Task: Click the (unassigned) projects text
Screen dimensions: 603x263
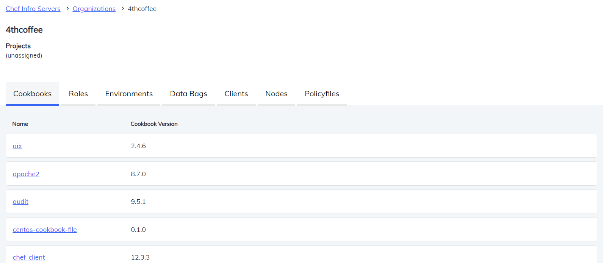Action: pyautogui.click(x=24, y=55)
